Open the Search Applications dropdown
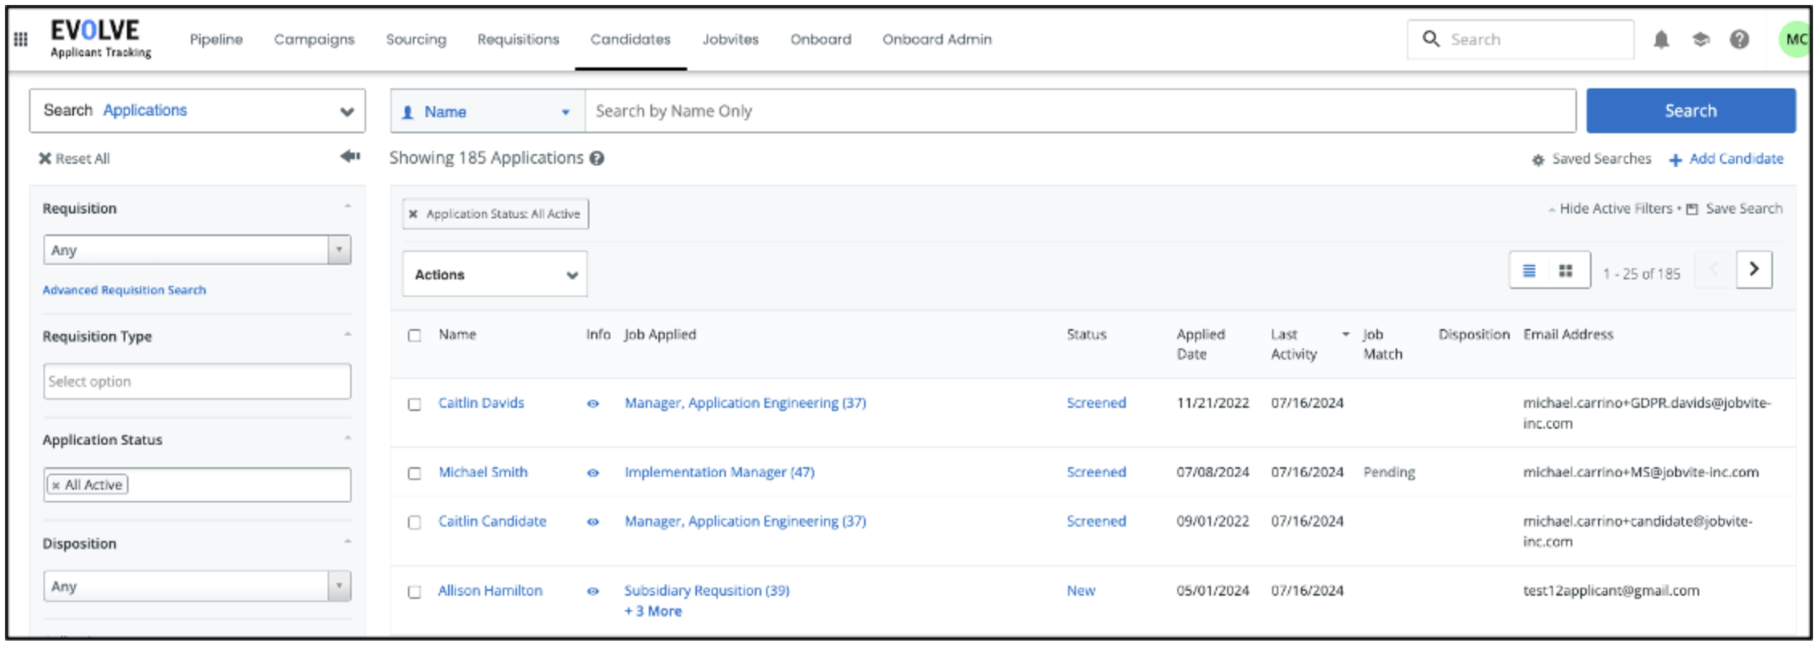 pyautogui.click(x=198, y=111)
